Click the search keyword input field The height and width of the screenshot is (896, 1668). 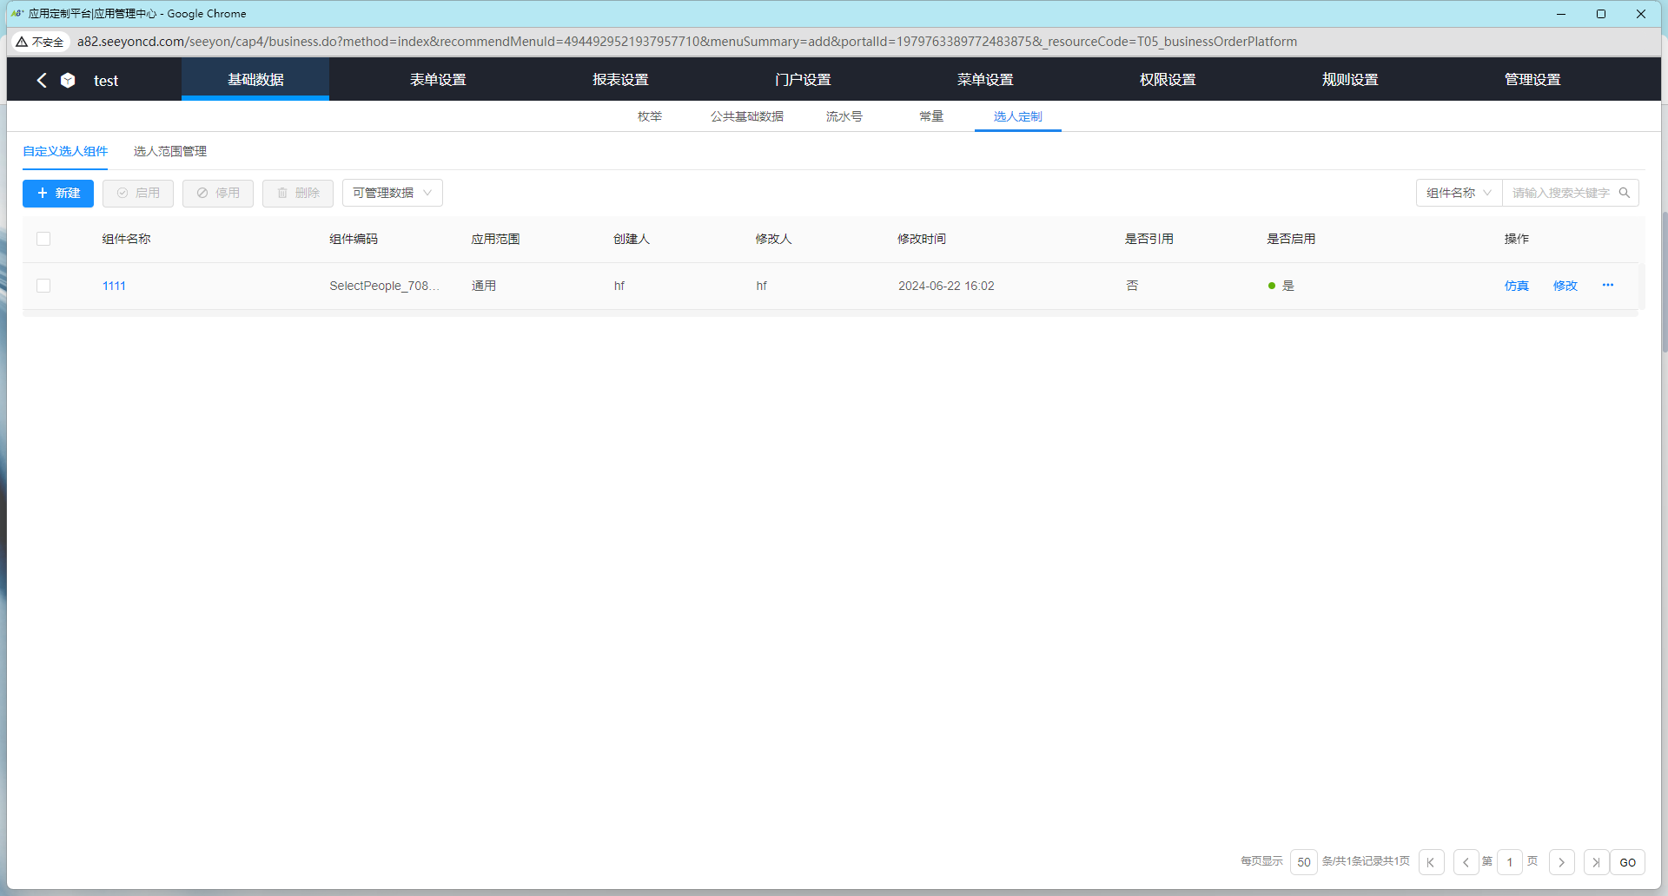1560,193
